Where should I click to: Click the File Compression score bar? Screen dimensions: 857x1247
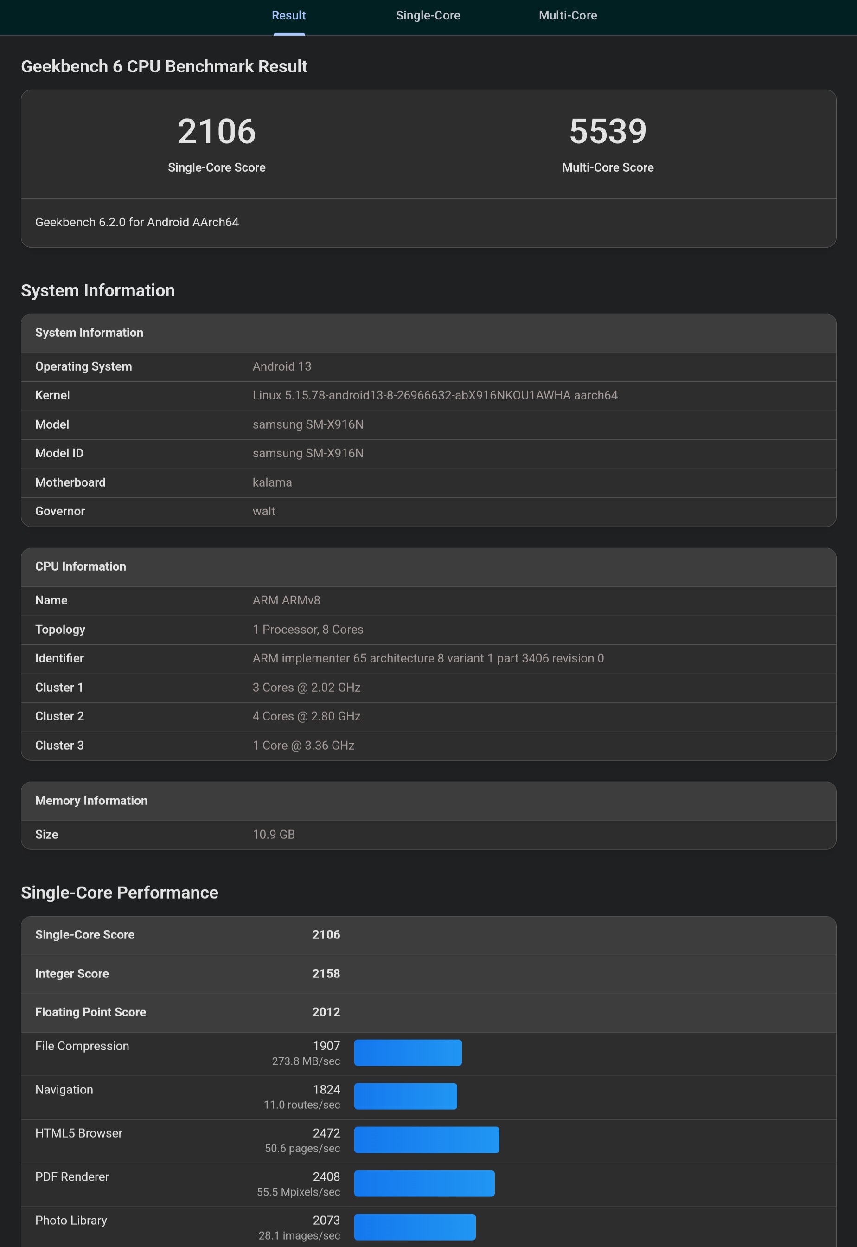tap(408, 1053)
